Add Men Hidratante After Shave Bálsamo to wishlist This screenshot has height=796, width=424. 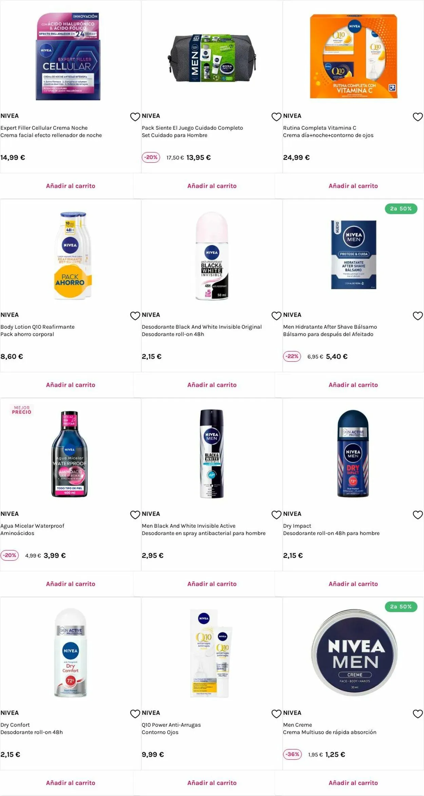[x=418, y=316]
